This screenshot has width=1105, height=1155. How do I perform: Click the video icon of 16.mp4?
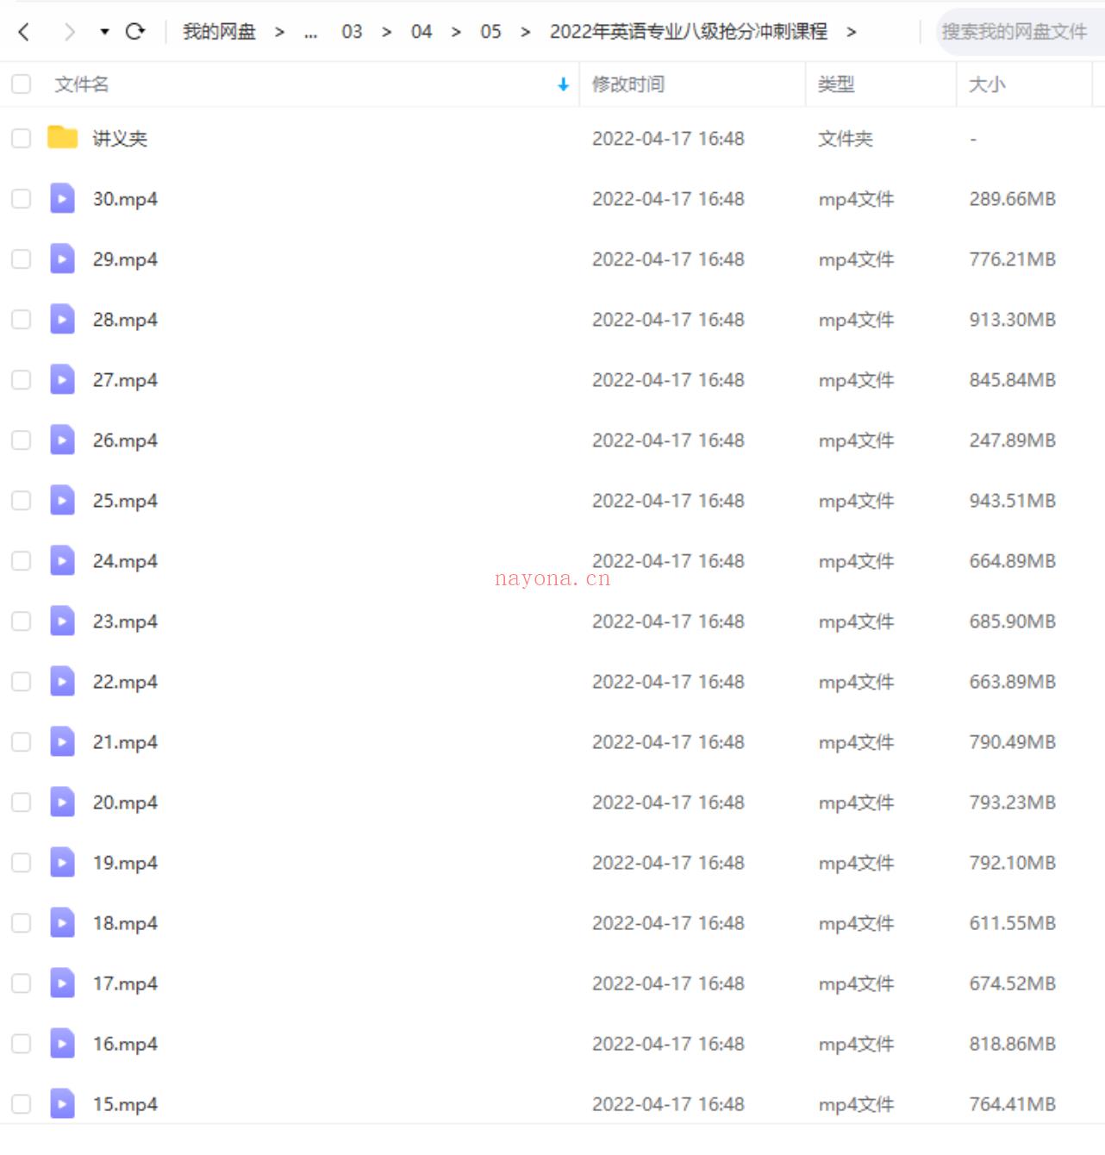tap(62, 1043)
